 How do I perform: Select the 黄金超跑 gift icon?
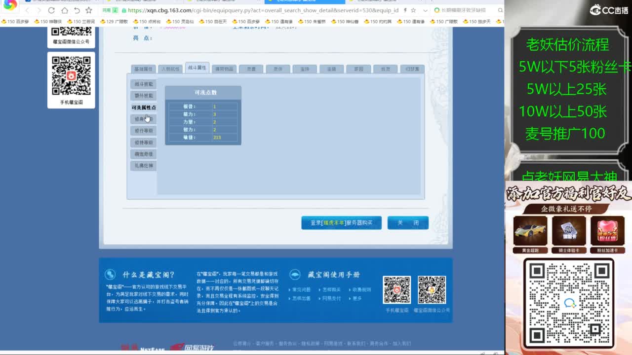[x=530, y=231]
